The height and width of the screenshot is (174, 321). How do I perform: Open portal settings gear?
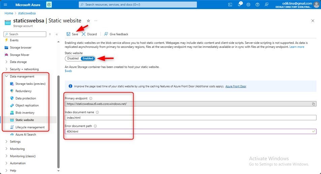248,4
